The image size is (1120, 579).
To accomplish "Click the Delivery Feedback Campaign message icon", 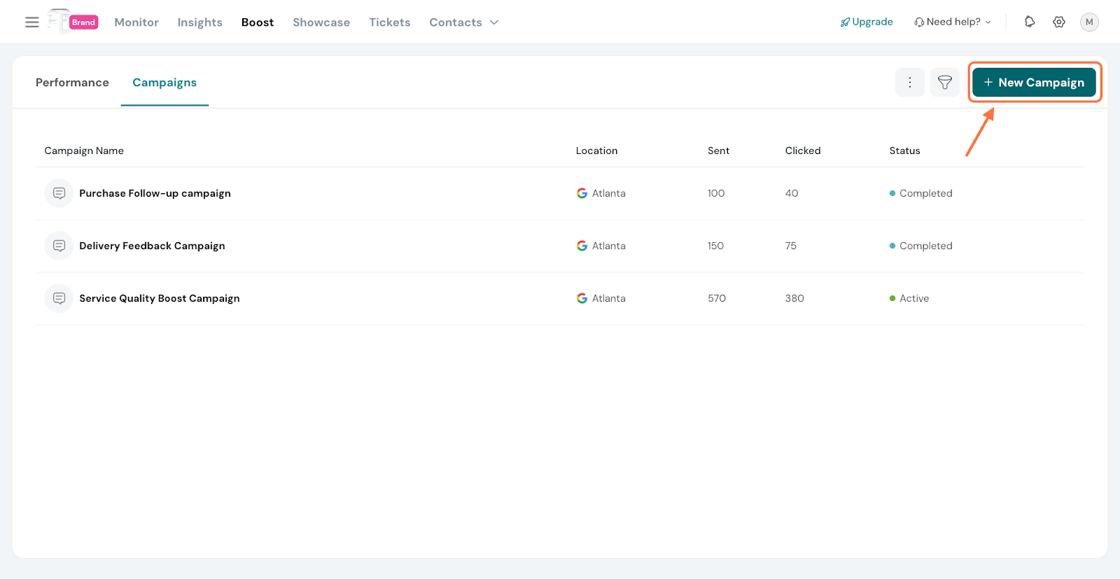I will point(59,246).
